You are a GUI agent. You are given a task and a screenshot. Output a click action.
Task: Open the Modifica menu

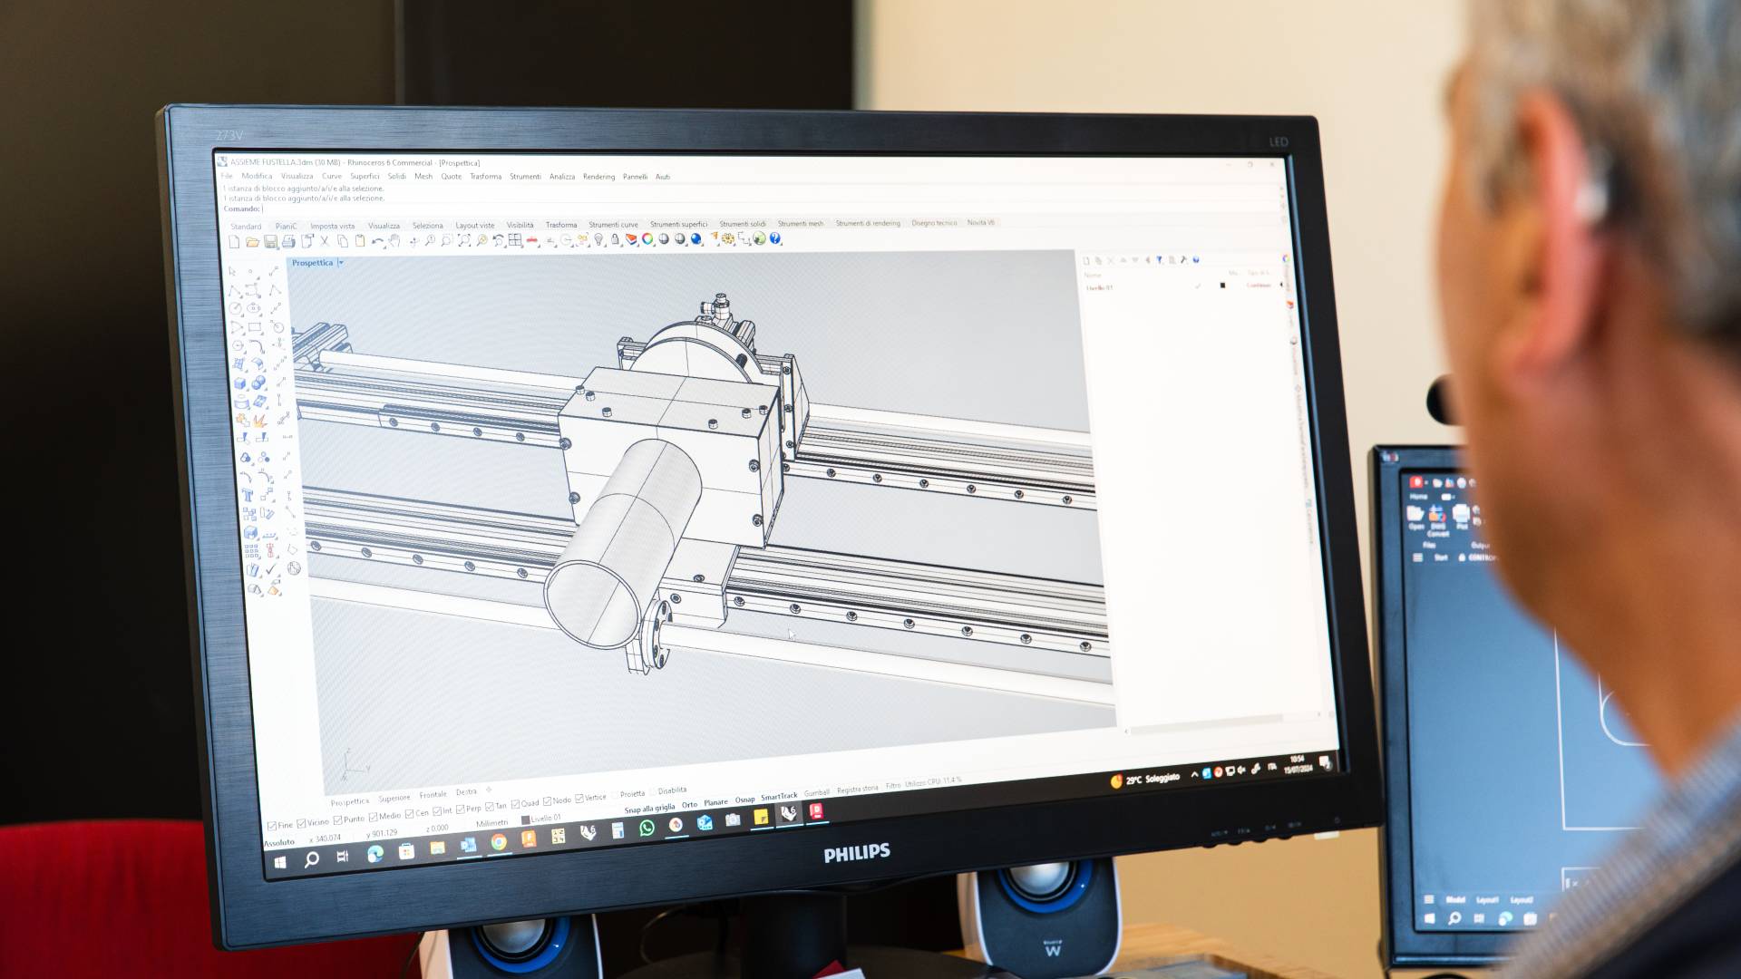[x=257, y=177]
